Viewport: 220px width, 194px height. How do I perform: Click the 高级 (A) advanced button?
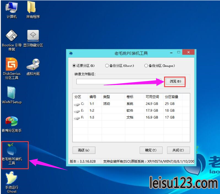84,150
